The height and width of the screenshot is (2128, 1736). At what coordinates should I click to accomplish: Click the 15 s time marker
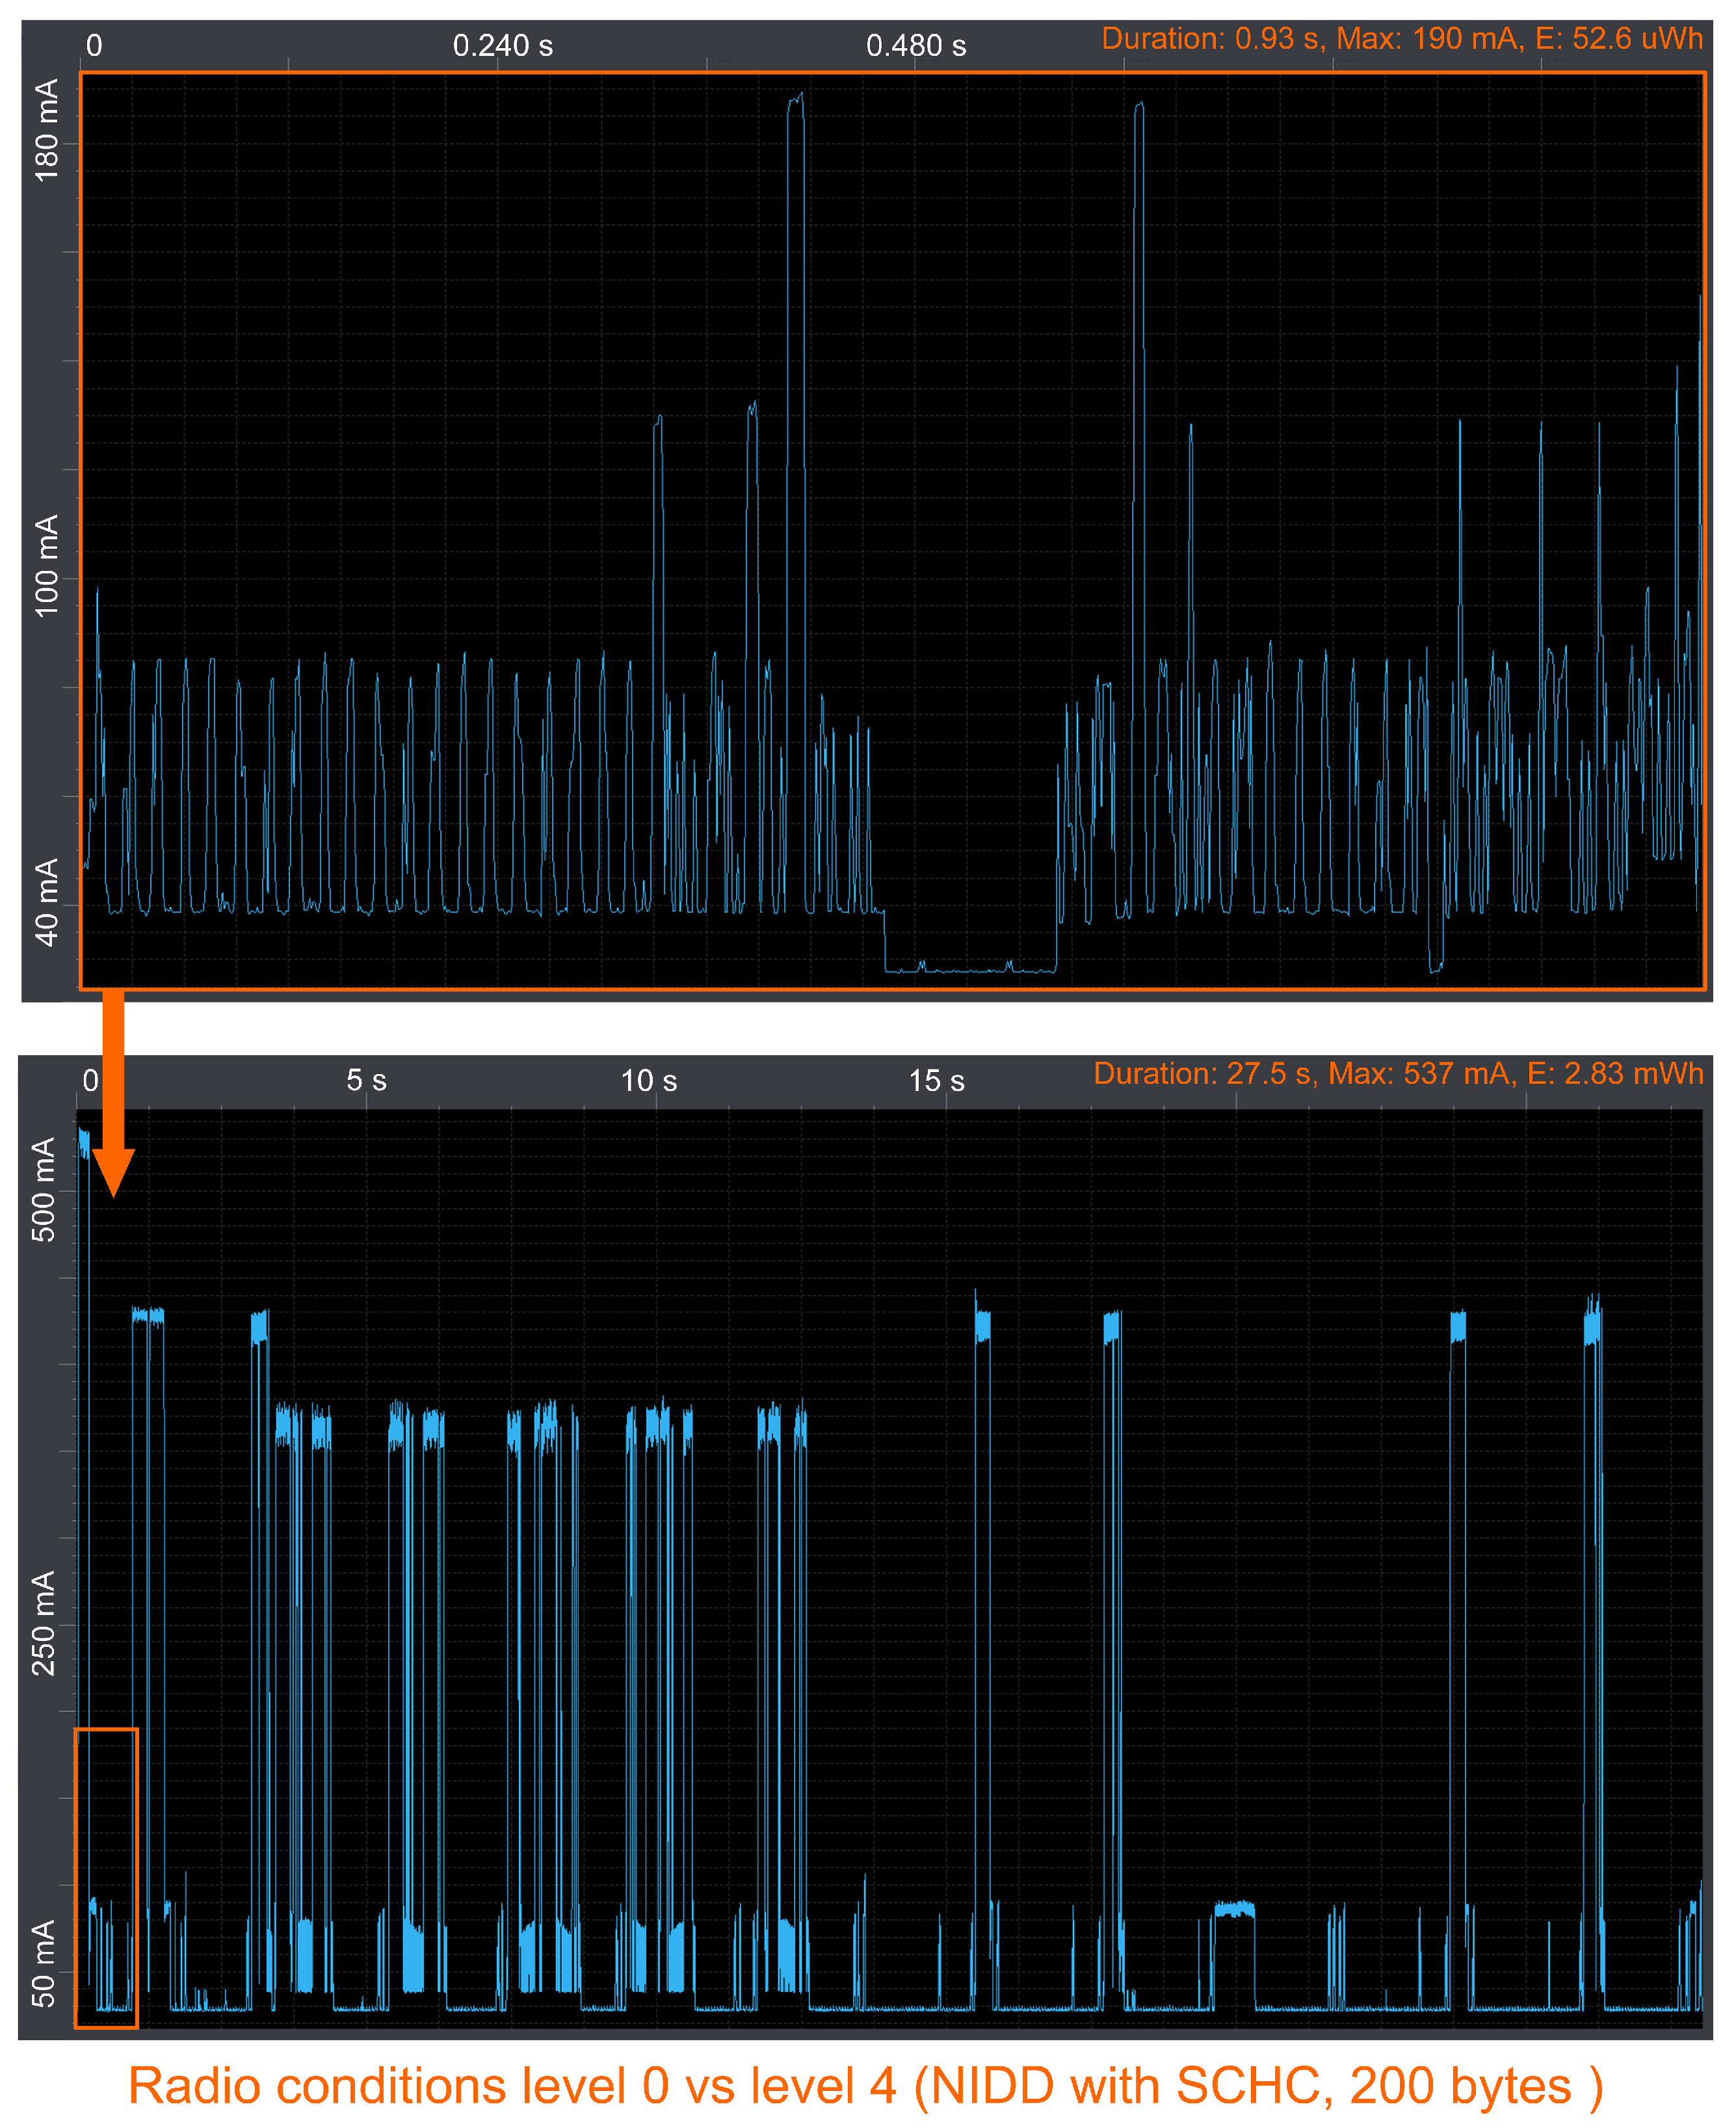click(x=936, y=1080)
